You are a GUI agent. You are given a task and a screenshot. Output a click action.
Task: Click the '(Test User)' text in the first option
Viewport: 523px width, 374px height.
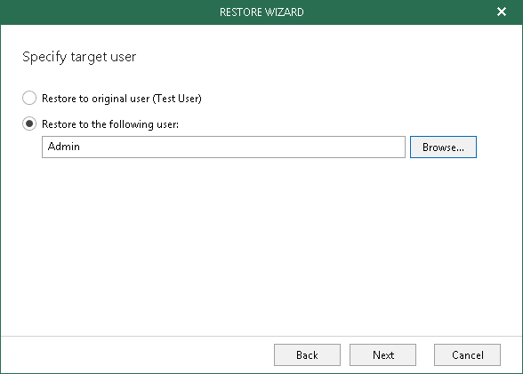pos(177,99)
